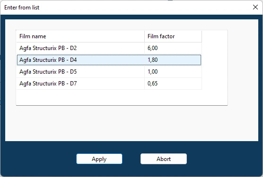
Task: Sort by Film factor column header
Action: coord(173,36)
